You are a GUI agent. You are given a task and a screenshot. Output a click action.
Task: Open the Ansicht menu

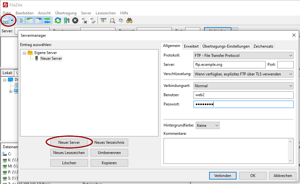(44, 13)
